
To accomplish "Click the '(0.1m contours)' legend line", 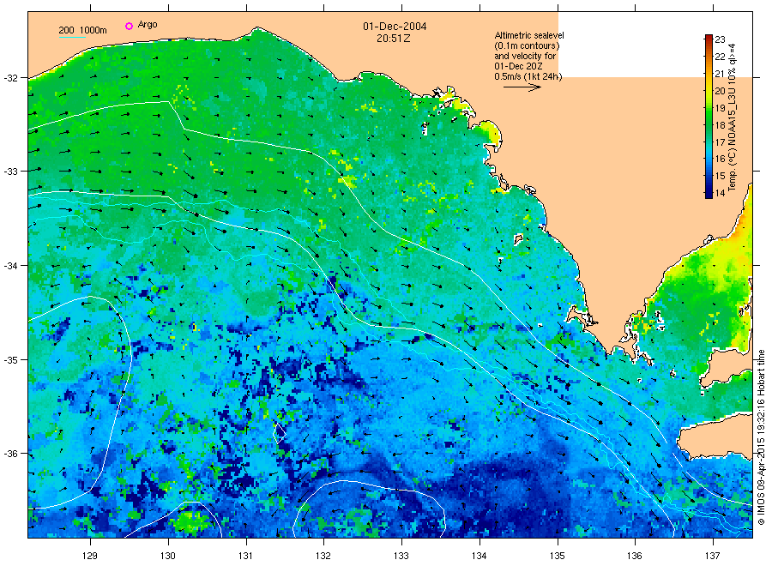I will point(527,45).
